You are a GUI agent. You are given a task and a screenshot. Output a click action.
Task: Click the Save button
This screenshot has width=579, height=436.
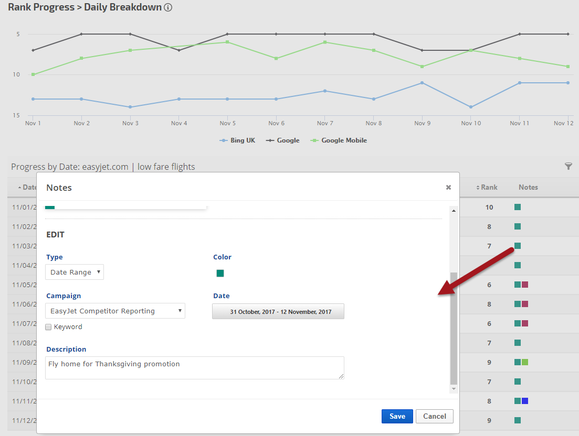(397, 416)
